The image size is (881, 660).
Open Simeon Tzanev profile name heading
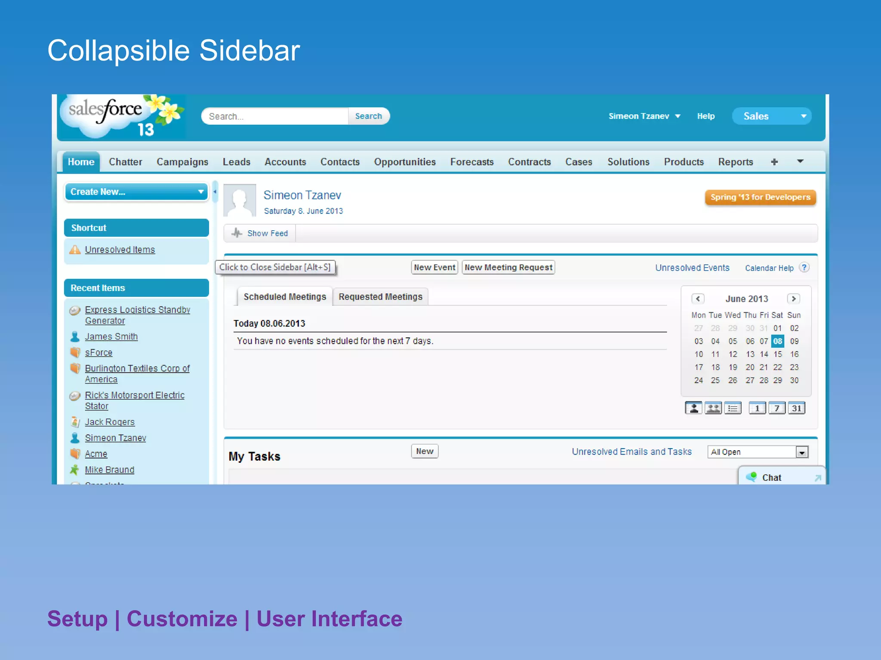[302, 195]
